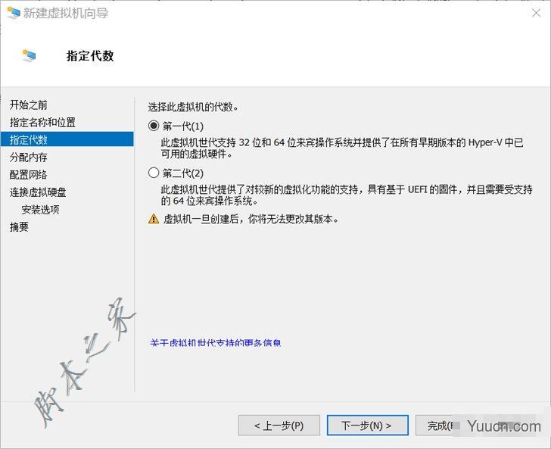This screenshot has width=551, height=449.
Task: Select the 第一代(1) radio button
Action: [x=154, y=126]
